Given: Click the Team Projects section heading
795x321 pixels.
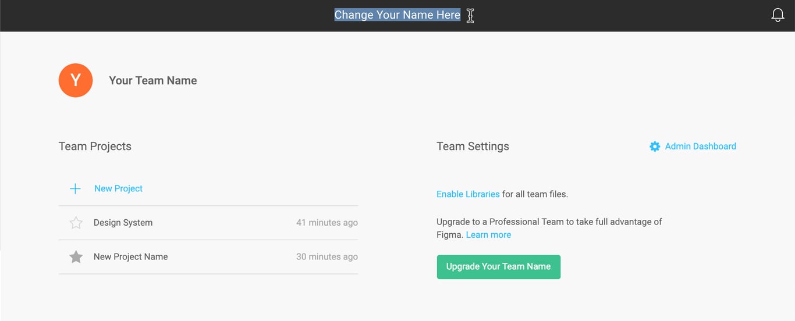Looking at the screenshot, I should click(95, 147).
